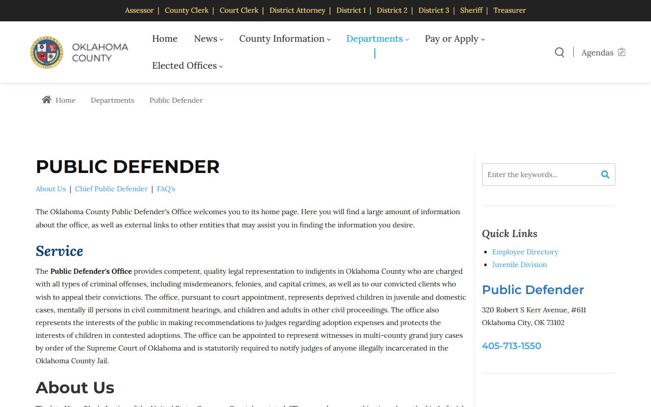Click the Oklahoma County seal logo
651x407 pixels.
point(47,52)
